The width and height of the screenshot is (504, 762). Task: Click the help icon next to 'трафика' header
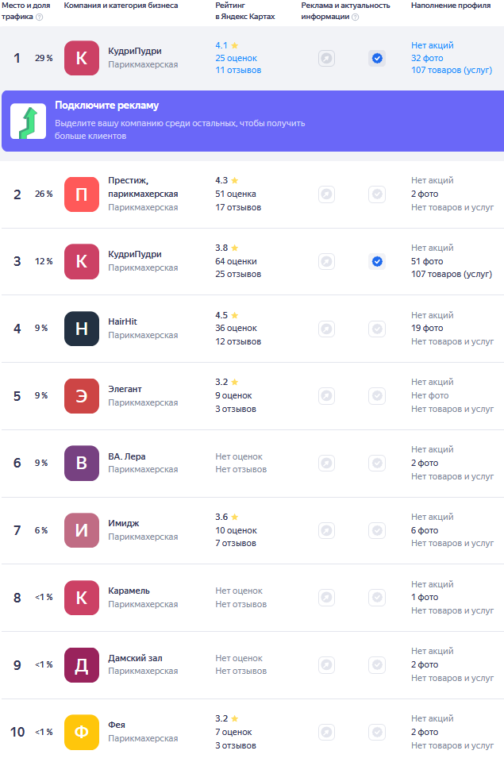[x=40, y=17]
